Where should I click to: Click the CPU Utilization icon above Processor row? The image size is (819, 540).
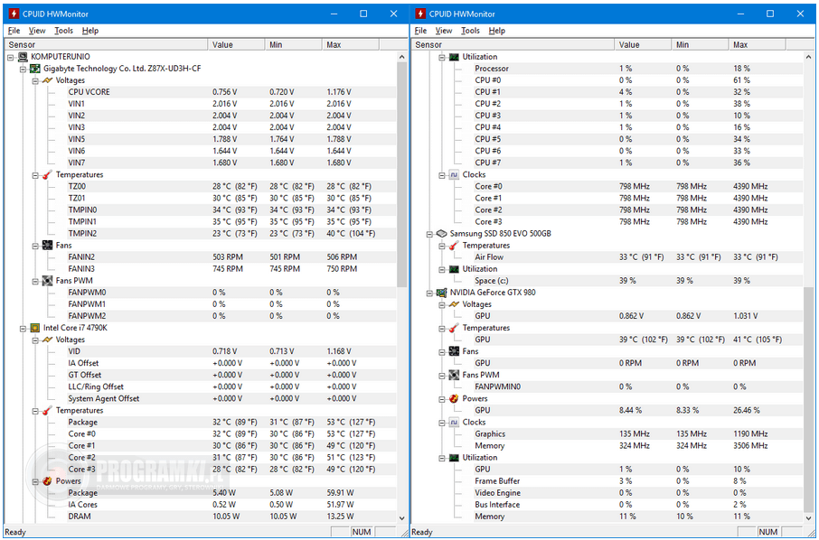point(455,56)
